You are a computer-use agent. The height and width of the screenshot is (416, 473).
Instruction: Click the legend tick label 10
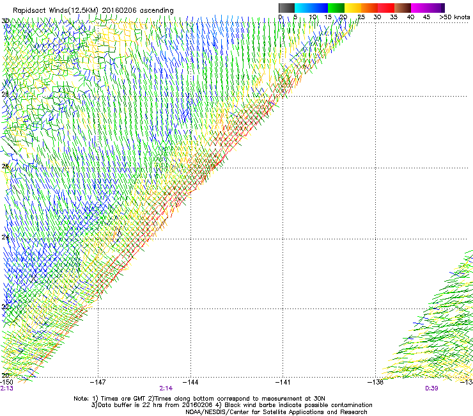[313, 17]
